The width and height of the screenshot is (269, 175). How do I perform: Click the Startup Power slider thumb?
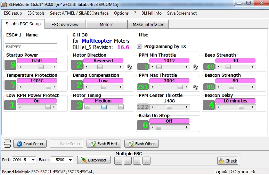pyautogui.click(x=41, y=67)
